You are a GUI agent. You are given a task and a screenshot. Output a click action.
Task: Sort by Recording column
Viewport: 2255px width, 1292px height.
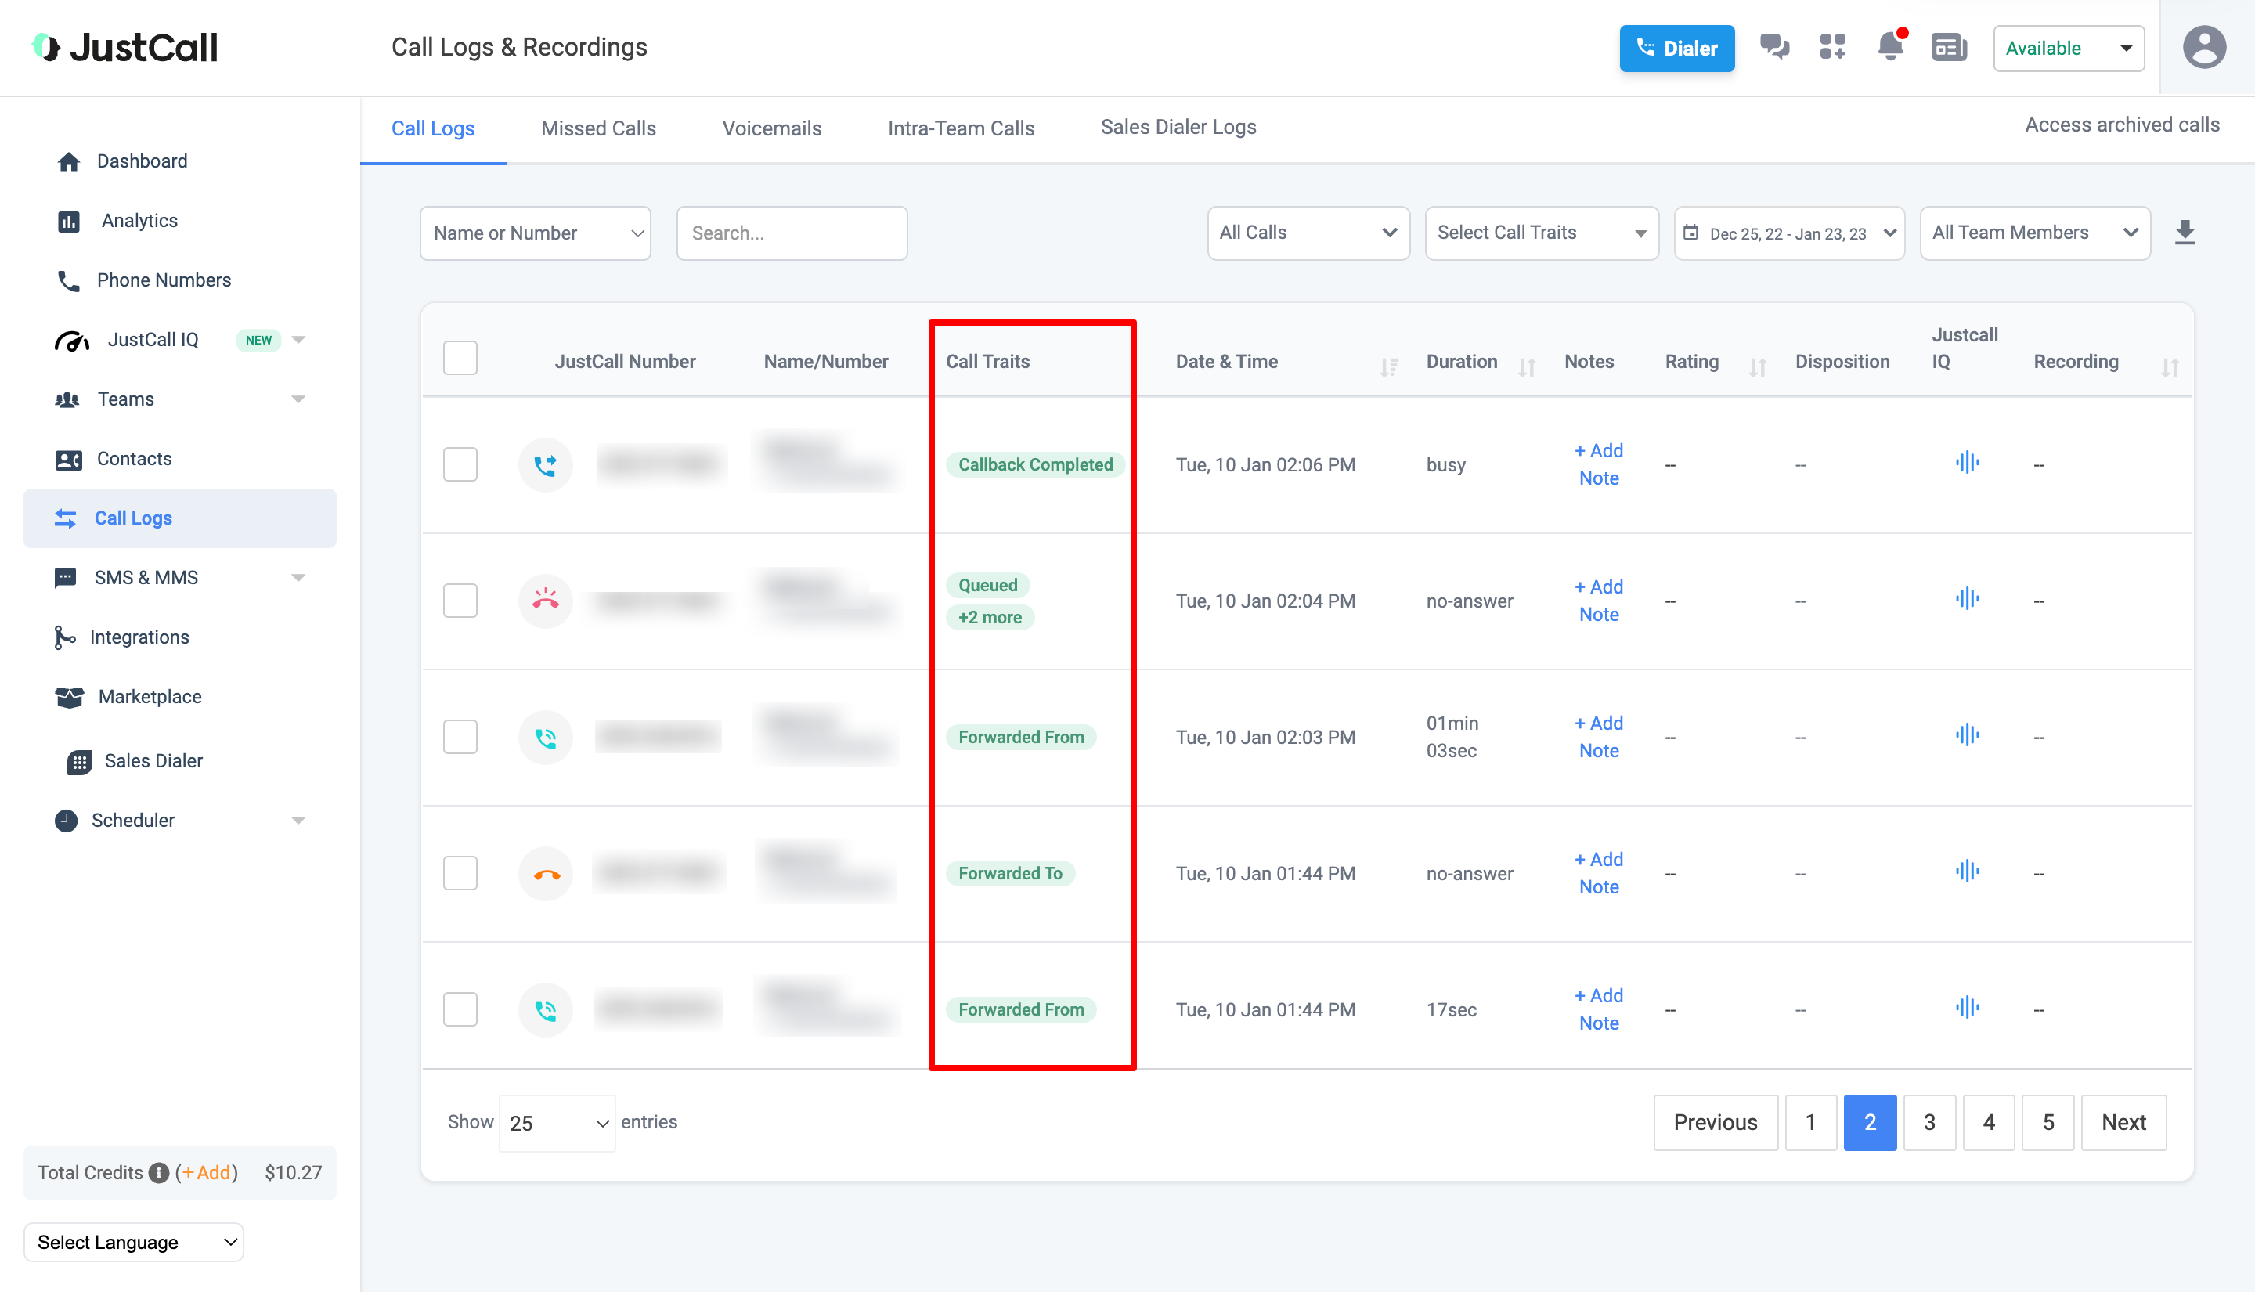coord(2170,366)
